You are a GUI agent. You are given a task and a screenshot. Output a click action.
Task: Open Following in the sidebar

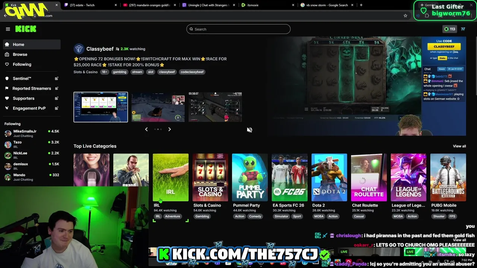[32, 64]
